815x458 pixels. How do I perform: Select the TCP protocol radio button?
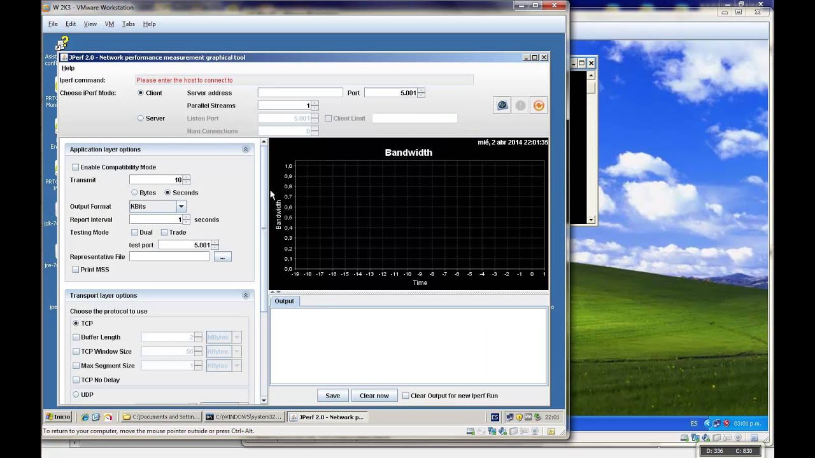pyautogui.click(x=76, y=324)
